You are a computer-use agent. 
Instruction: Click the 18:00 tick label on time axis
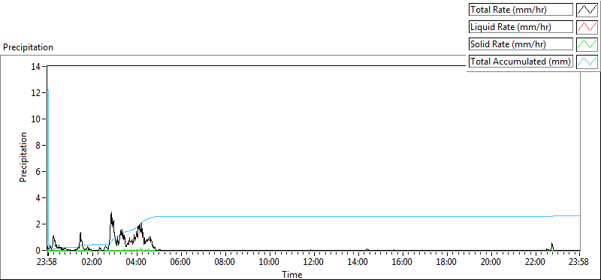446,263
